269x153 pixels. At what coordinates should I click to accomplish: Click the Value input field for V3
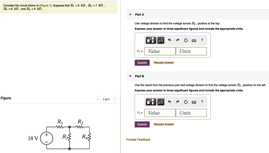tap(159, 51)
